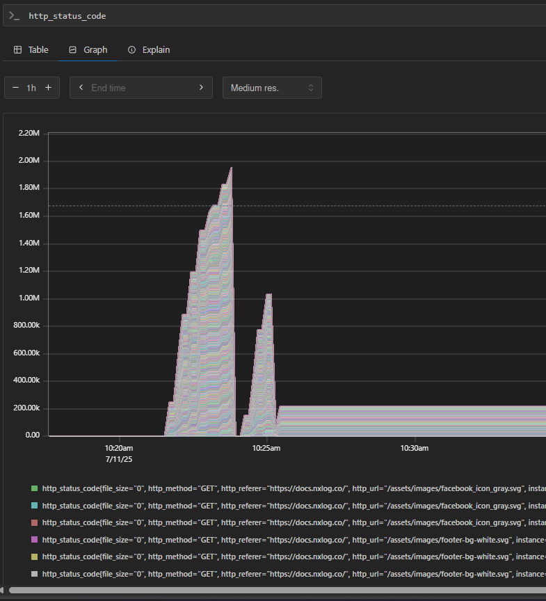Click the Explain info icon
Viewport: 546px width, 601px height.
[x=131, y=50]
